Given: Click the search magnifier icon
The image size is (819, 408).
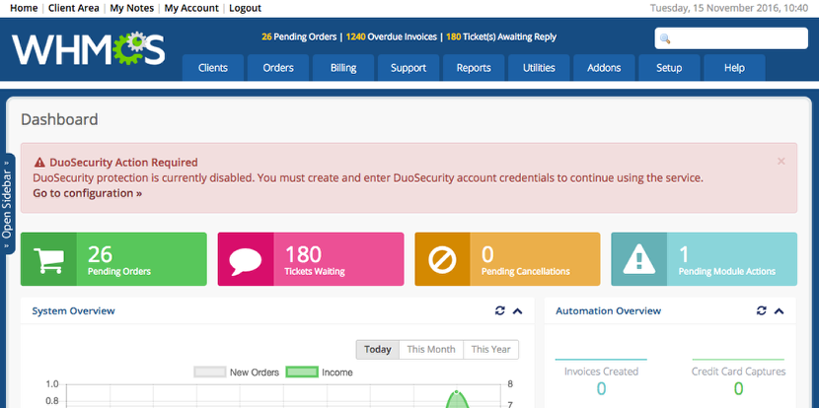Looking at the screenshot, I should click(x=665, y=39).
